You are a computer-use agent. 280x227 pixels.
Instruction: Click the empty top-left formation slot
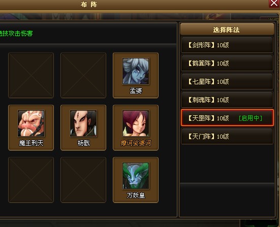pos(31,75)
